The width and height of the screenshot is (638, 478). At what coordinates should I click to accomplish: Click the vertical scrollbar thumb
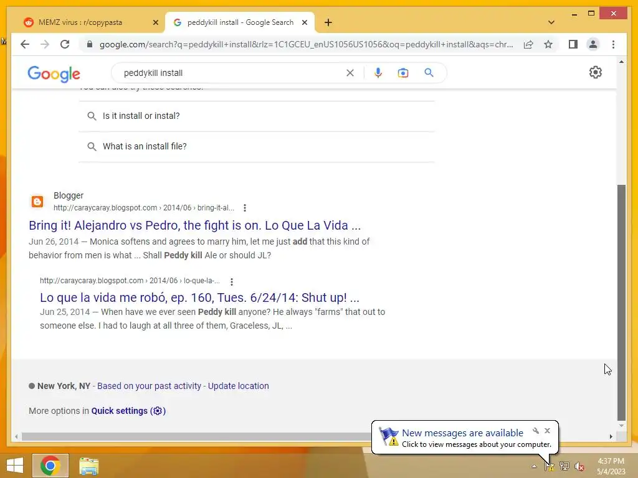click(621, 303)
